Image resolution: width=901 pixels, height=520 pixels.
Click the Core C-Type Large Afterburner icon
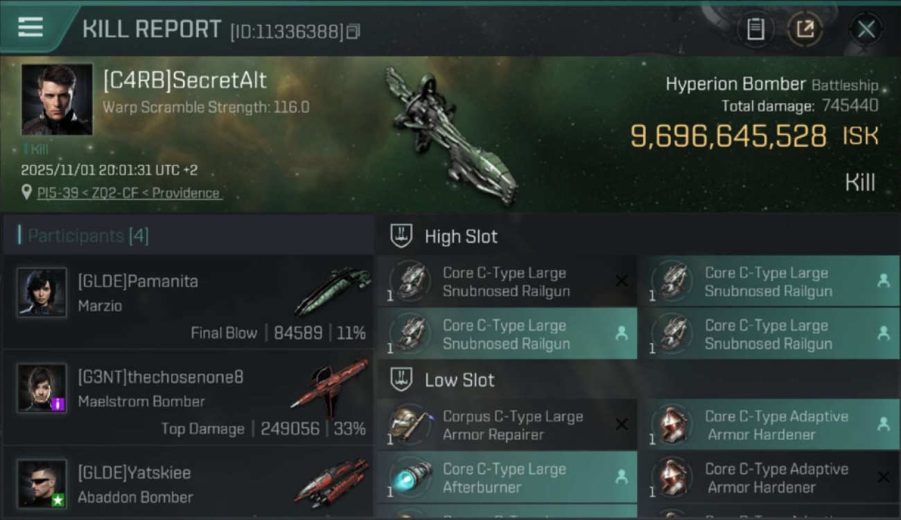point(410,477)
